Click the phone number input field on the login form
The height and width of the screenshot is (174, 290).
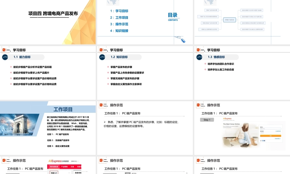270,129
